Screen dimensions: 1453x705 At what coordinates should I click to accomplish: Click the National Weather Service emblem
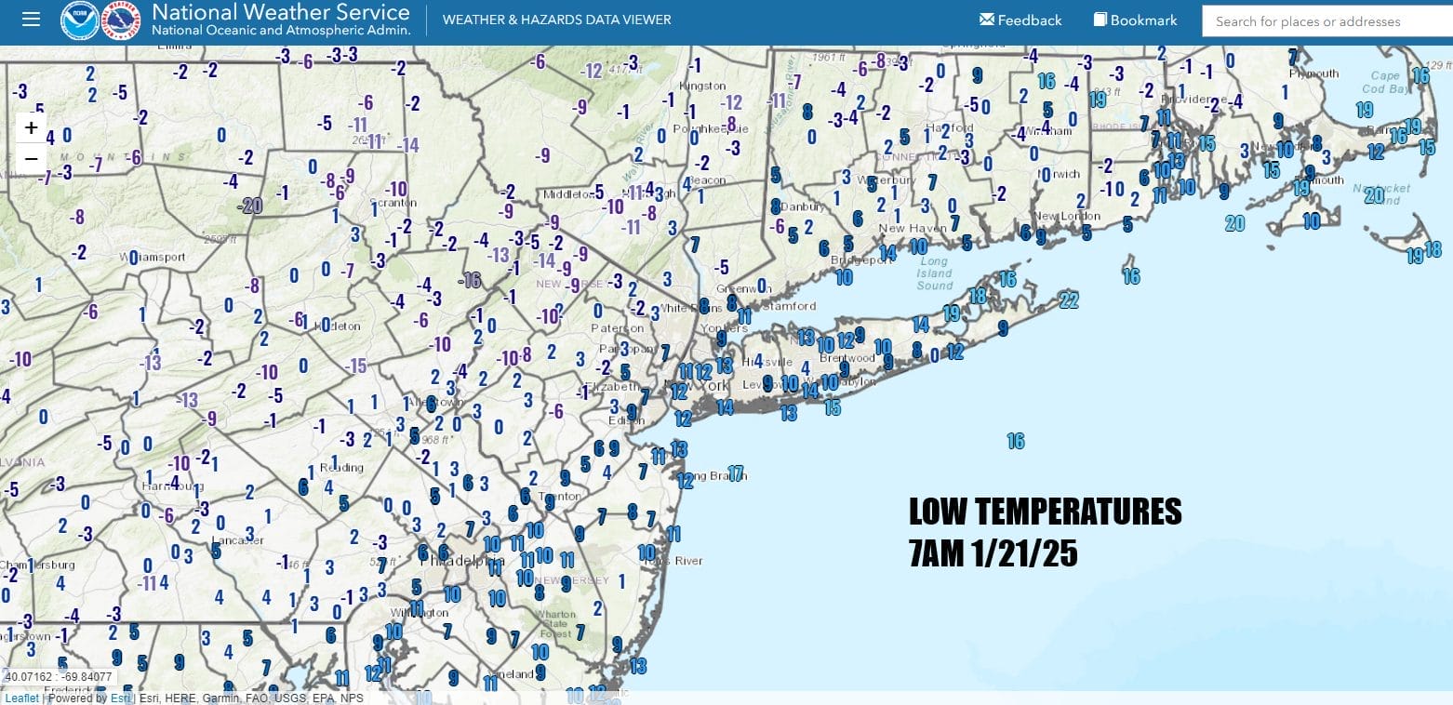(x=121, y=20)
